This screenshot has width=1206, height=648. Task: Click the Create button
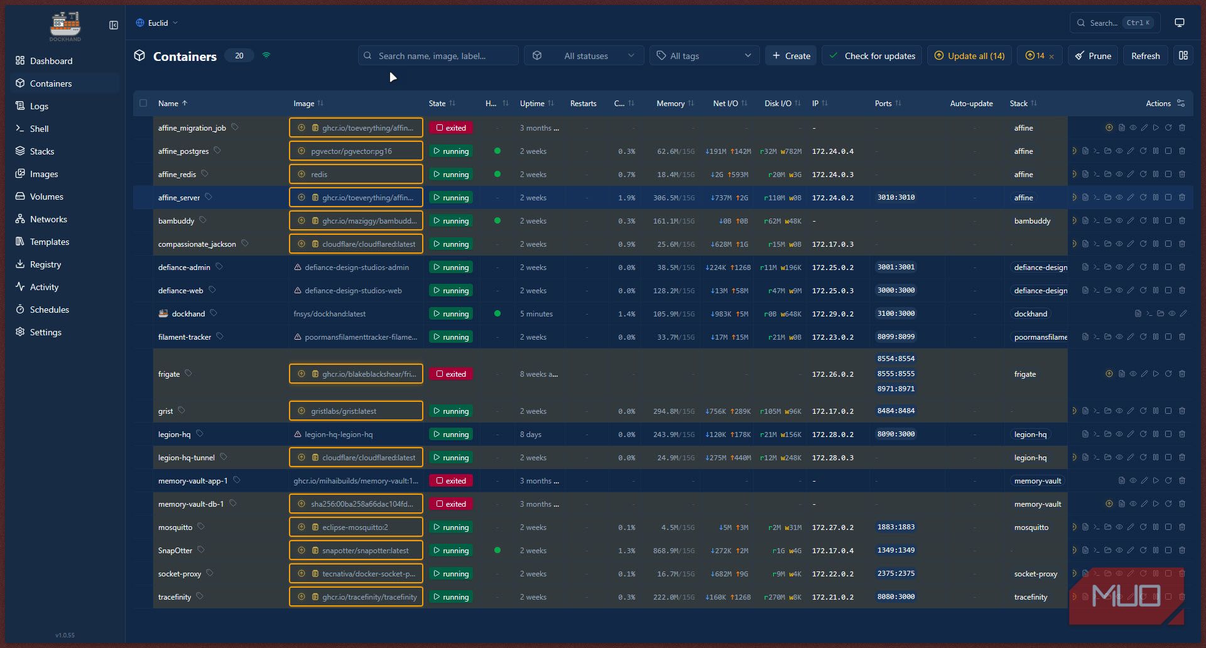(x=791, y=55)
